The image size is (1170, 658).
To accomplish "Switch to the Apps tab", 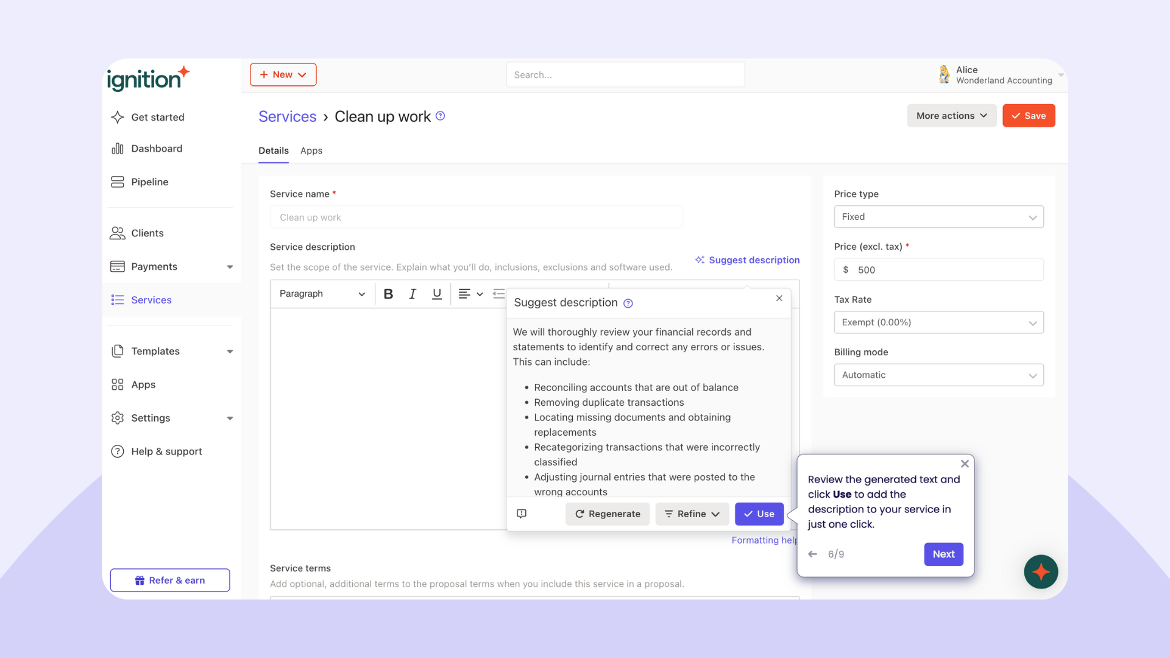I will click(311, 150).
